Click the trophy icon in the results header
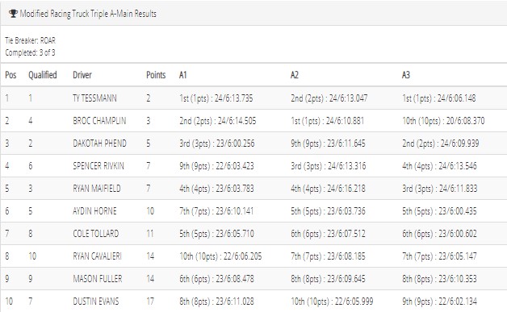The height and width of the screenshot is (312, 507). click(x=13, y=14)
